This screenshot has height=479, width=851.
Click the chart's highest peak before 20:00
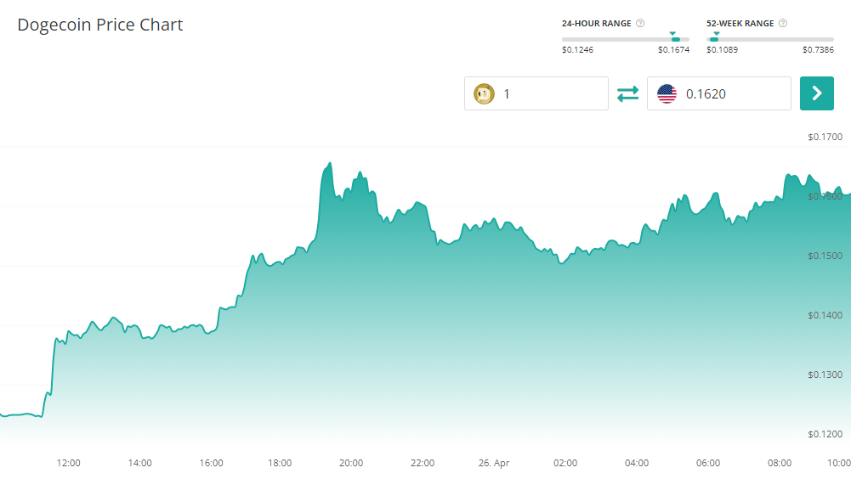pyautogui.click(x=329, y=164)
